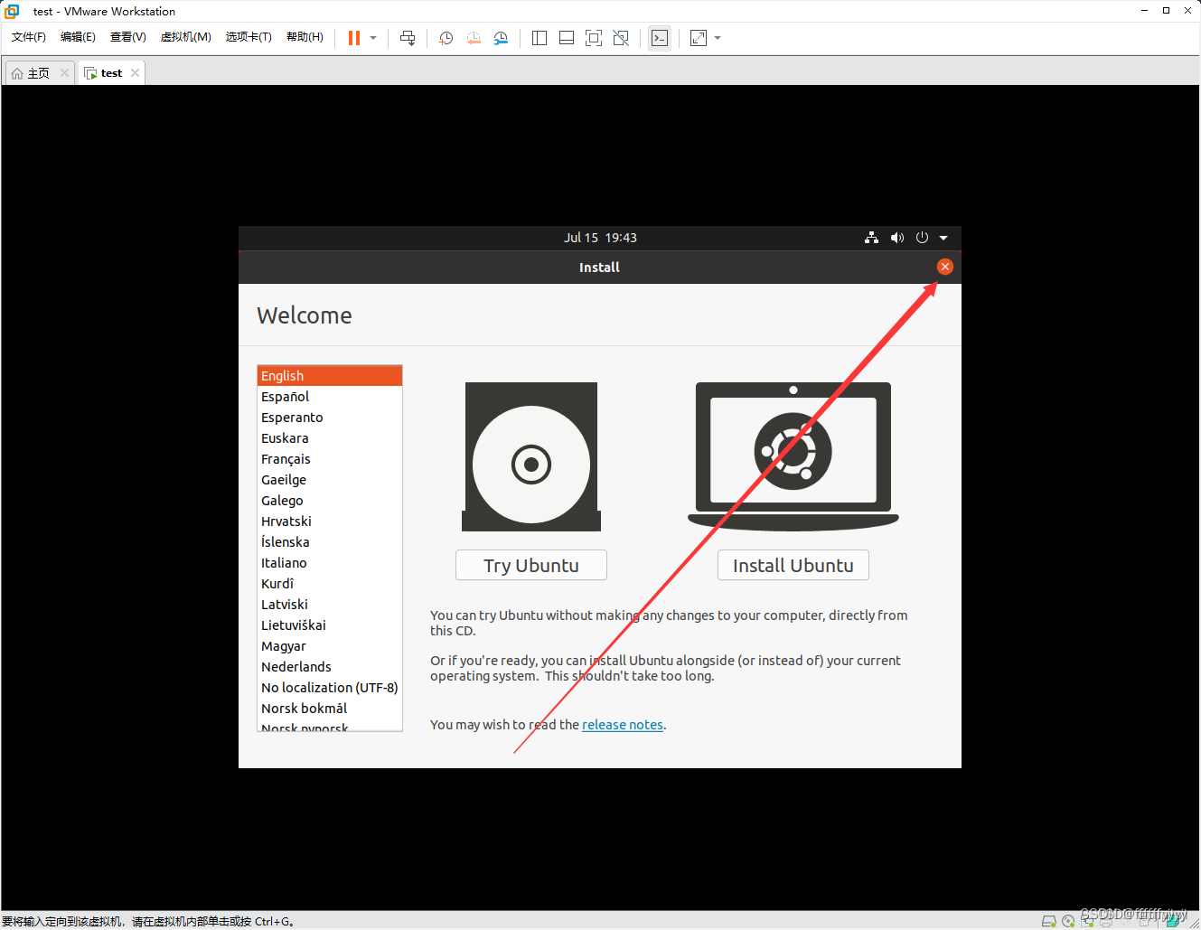Screen dimensions: 1201x930
Task: Expand the Ubuntu system menu arrow
Action: (x=943, y=238)
